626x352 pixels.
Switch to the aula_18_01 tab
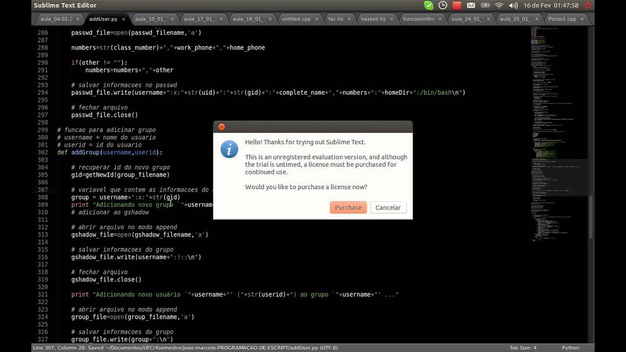(x=249, y=19)
